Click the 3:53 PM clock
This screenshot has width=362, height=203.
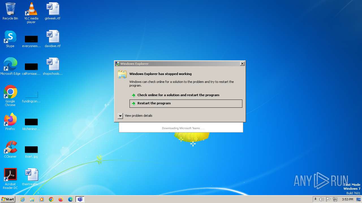(x=347, y=199)
